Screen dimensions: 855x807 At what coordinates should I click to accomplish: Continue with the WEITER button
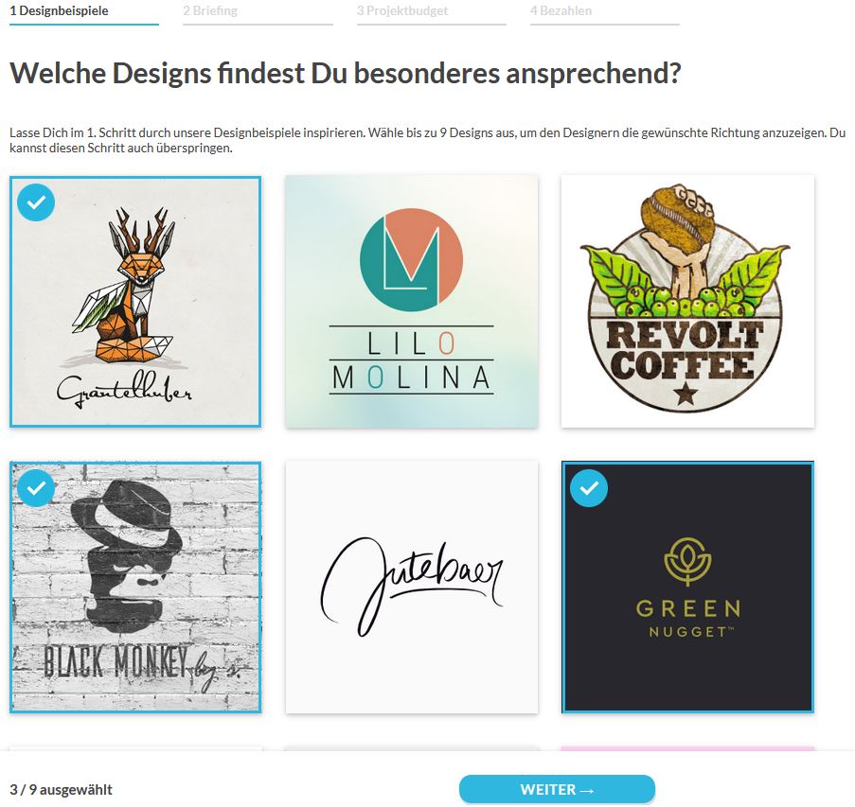click(x=557, y=789)
